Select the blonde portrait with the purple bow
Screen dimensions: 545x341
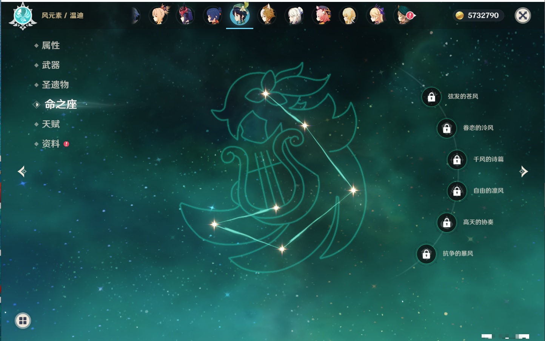click(x=376, y=15)
